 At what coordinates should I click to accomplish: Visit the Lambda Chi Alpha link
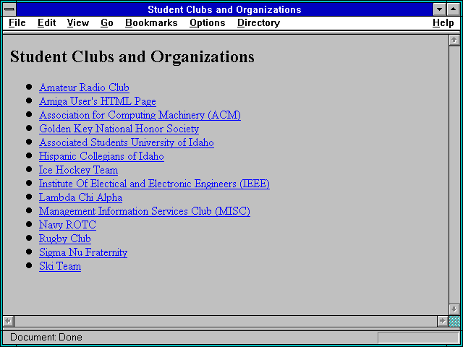point(80,197)
